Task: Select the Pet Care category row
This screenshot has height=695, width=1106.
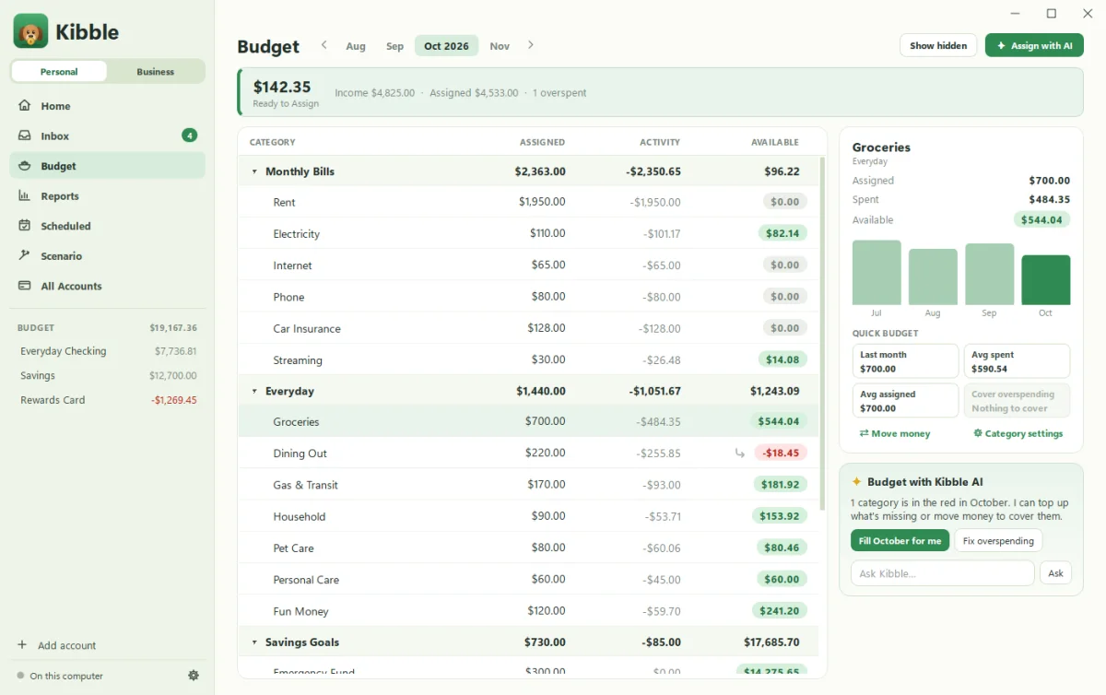Action: [528, 548]
